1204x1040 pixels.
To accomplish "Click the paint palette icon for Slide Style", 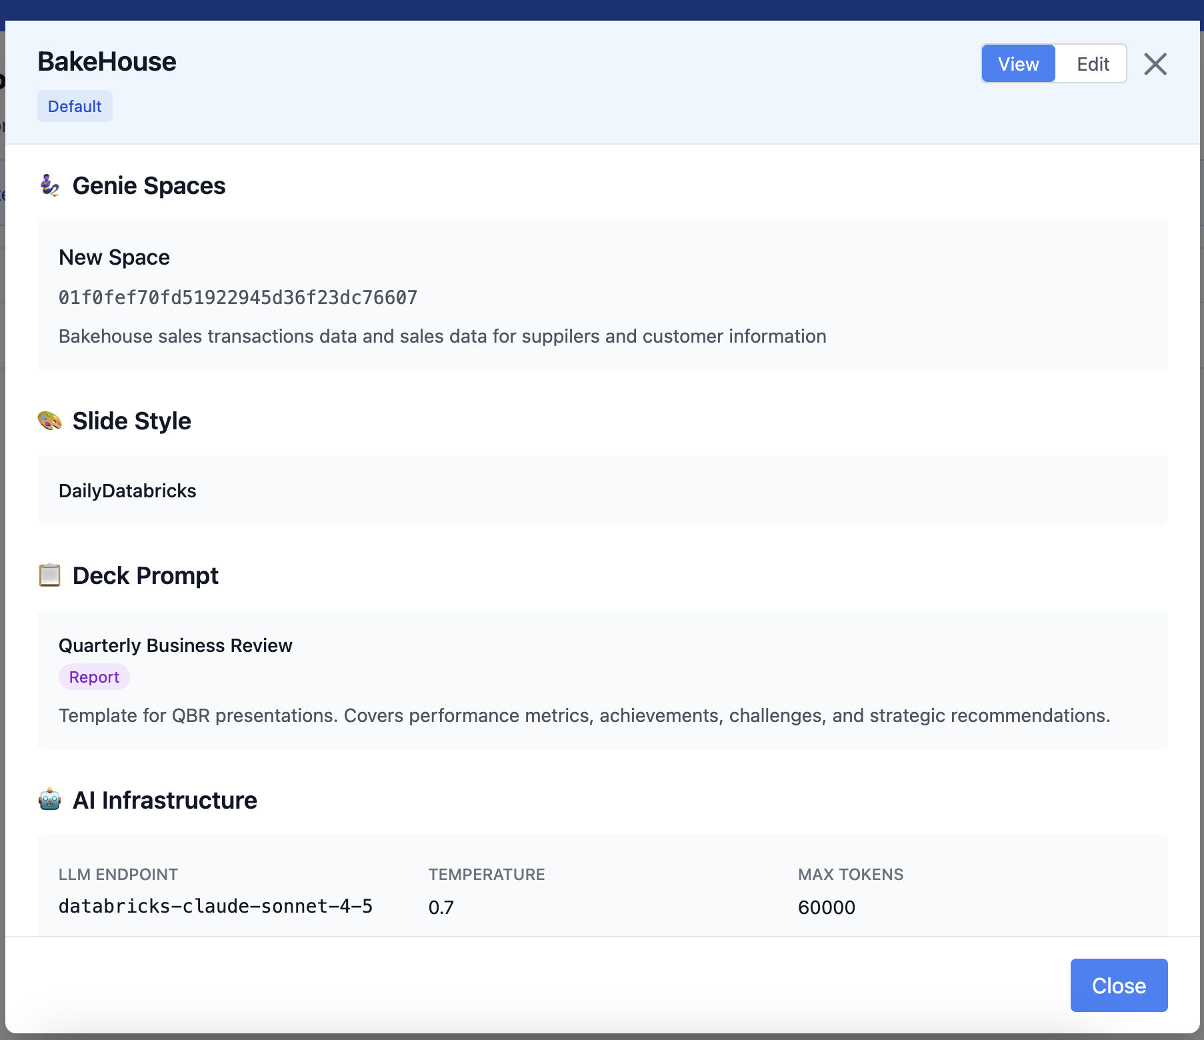I will tap(50, 421).
